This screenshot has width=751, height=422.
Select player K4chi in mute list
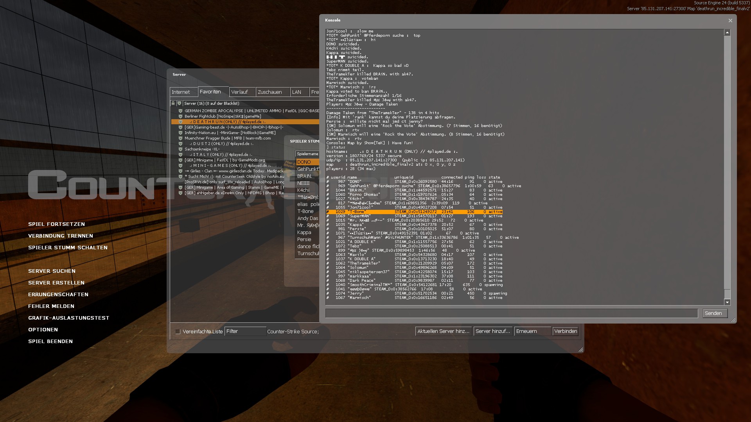pyautogui.click(x=307, y=190)
